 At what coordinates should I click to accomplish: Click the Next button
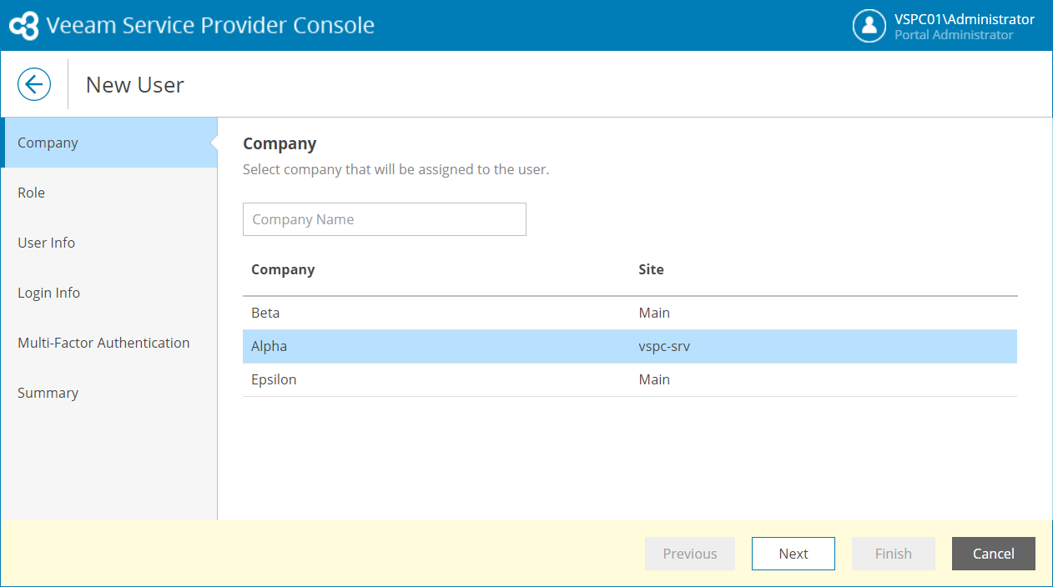tap(793, 554)
